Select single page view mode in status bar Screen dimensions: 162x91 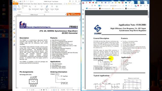click(52, 90)
